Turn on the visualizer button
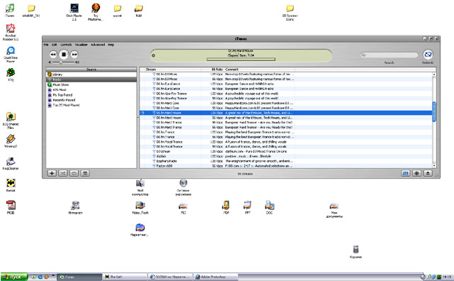This screenshot has height=281, width=454. coord(416,173)
